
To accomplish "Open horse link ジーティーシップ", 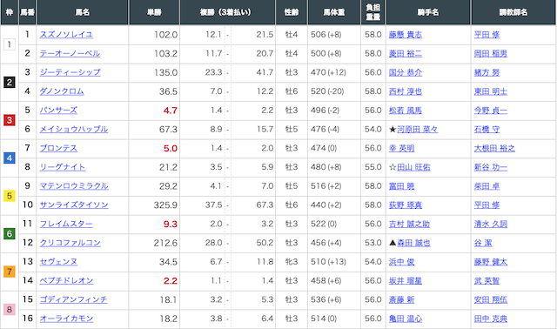I will pyautogui.click(x=70, y=72).
